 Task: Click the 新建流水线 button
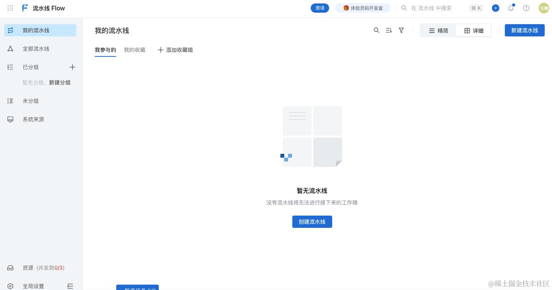pyautogui.click(x=525, y=30)
